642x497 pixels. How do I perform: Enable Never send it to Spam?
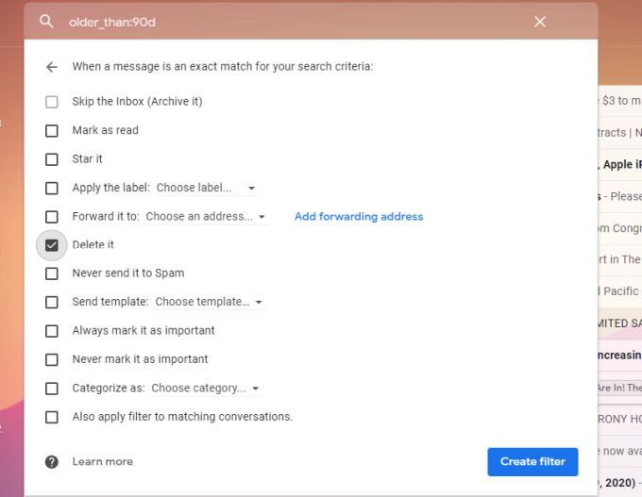(52, 273)
